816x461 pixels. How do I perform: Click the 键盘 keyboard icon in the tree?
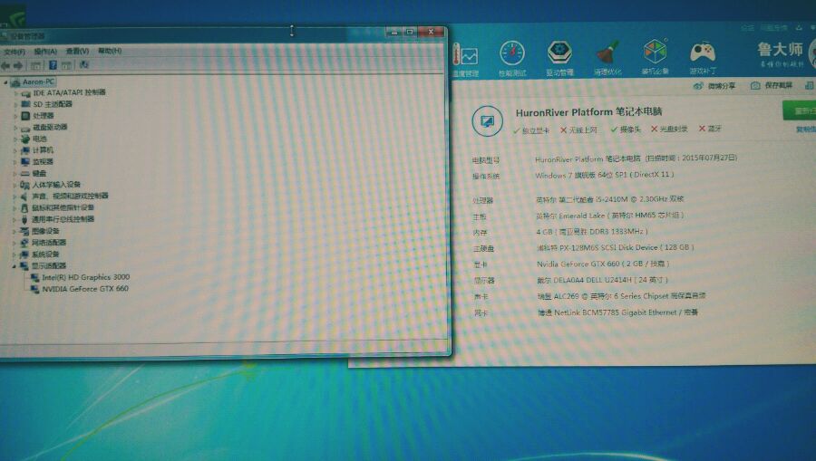click(25, 173)
